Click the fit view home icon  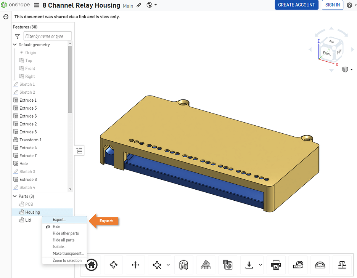[91, 265]
